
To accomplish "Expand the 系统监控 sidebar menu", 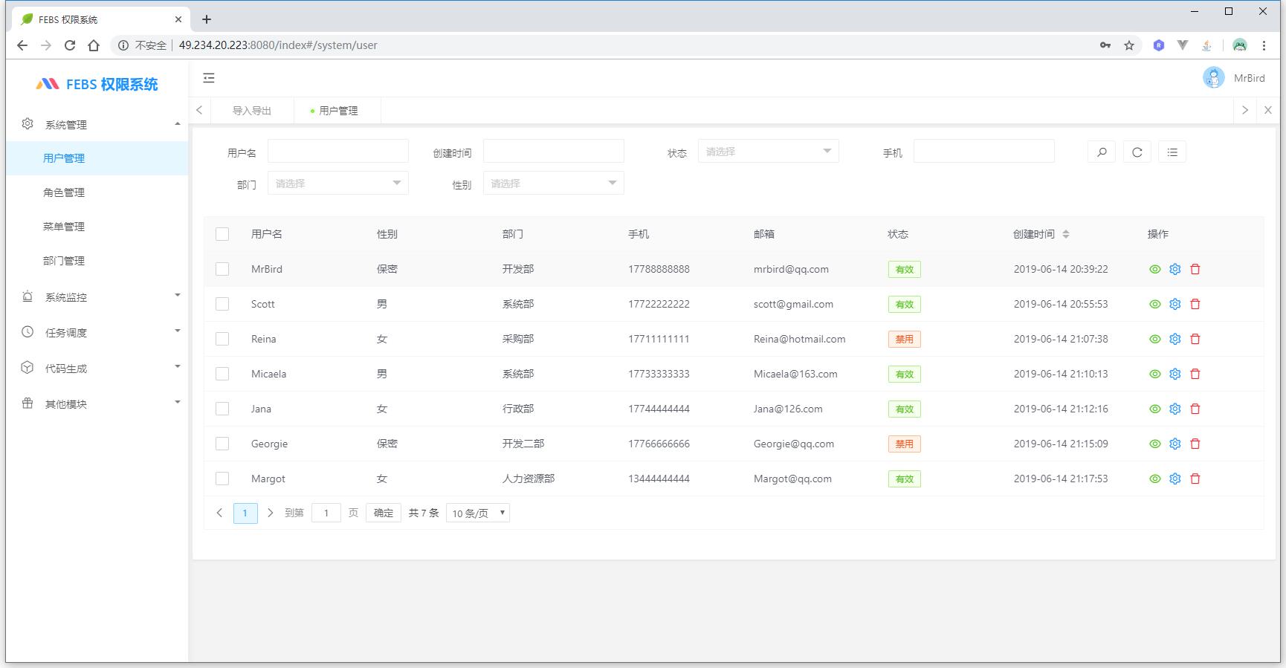I will tap(97, 296).
